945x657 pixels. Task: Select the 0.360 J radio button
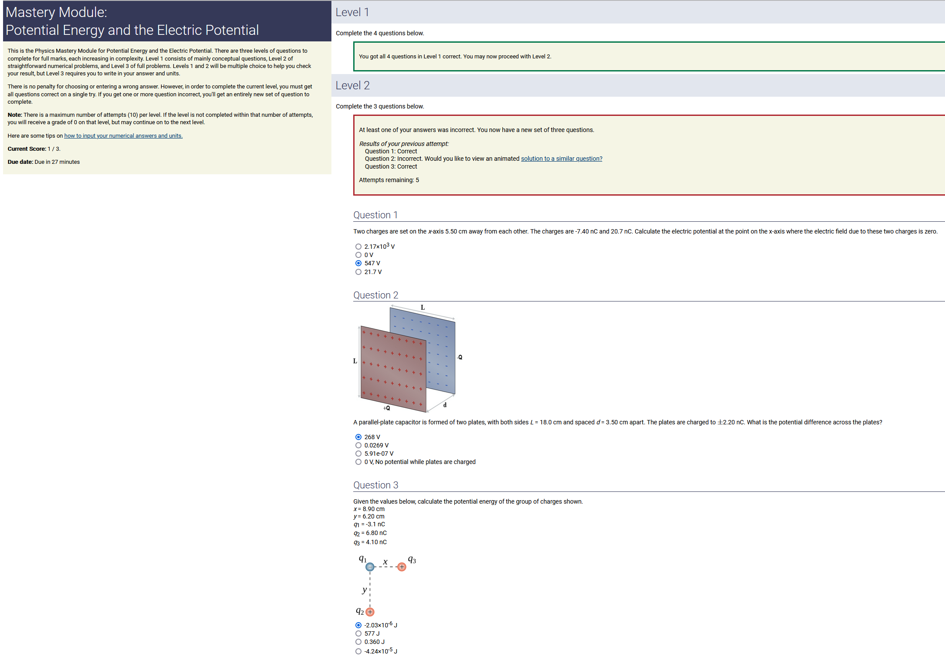358,642
